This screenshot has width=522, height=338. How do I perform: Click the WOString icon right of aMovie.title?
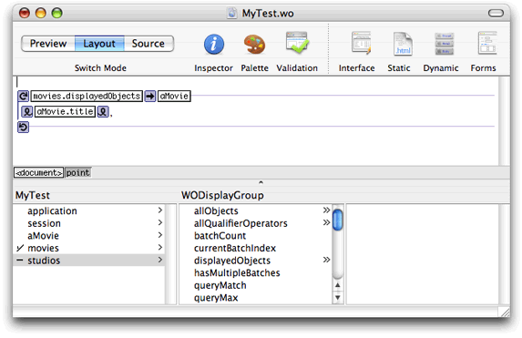[103, 111]
